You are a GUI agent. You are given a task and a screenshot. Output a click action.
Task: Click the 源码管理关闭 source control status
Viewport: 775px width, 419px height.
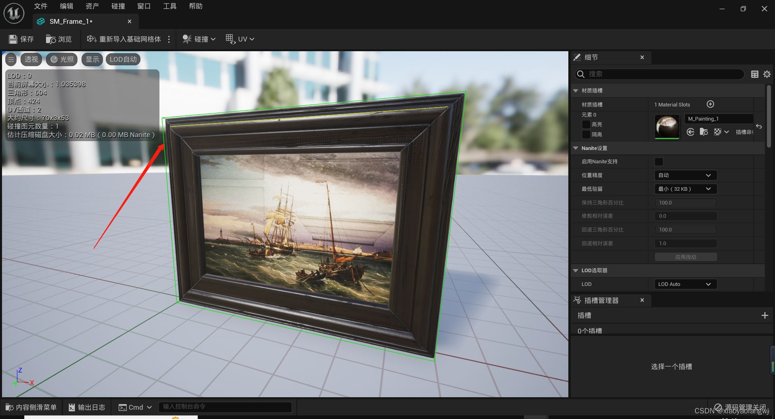point(739,407)
